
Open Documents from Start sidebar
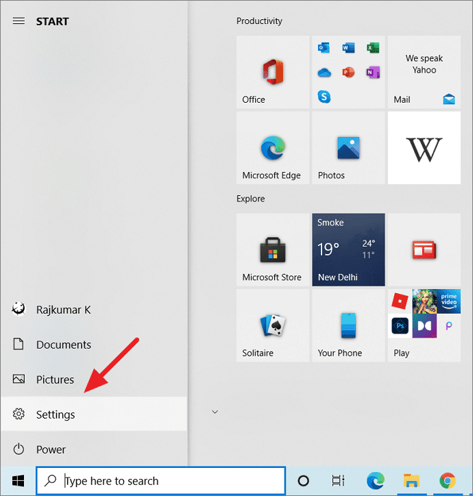tap(94, 345)
